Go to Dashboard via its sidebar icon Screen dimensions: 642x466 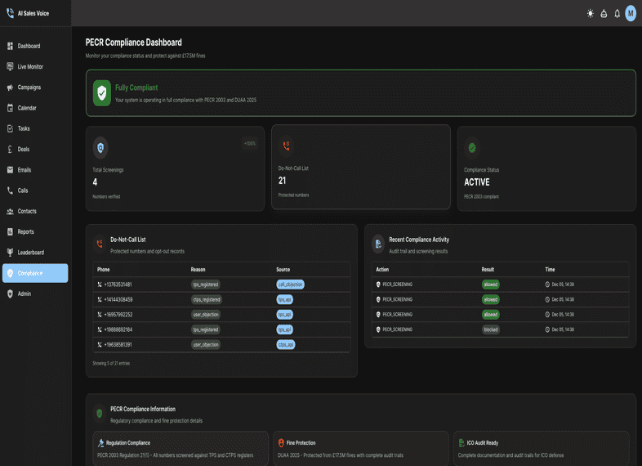tap(11, 46)
